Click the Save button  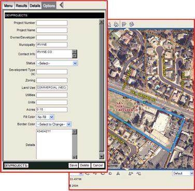pos(73,165)
